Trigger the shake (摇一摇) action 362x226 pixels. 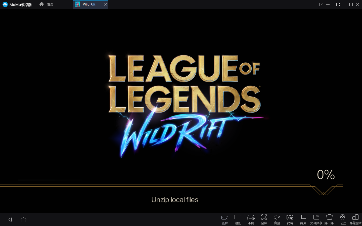[329, 219]
